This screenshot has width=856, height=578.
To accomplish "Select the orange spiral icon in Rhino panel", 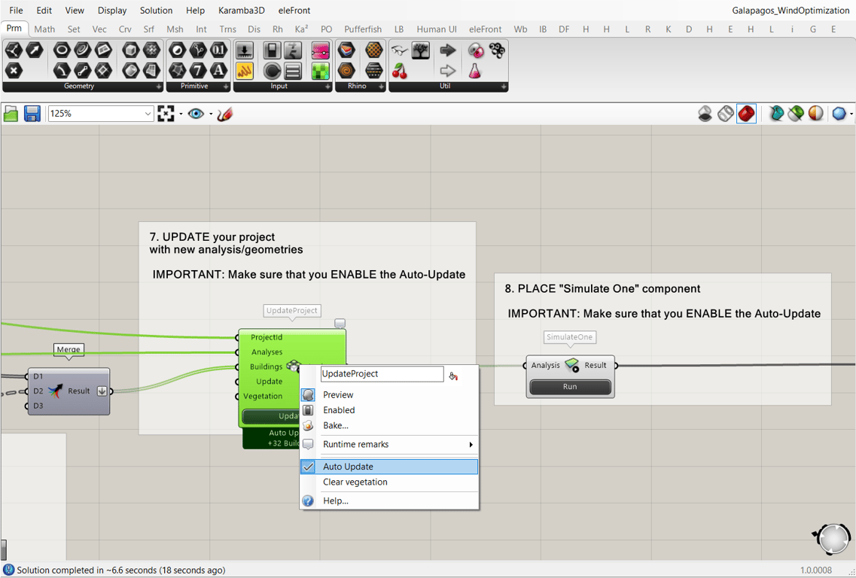I will tap(346, 71).
